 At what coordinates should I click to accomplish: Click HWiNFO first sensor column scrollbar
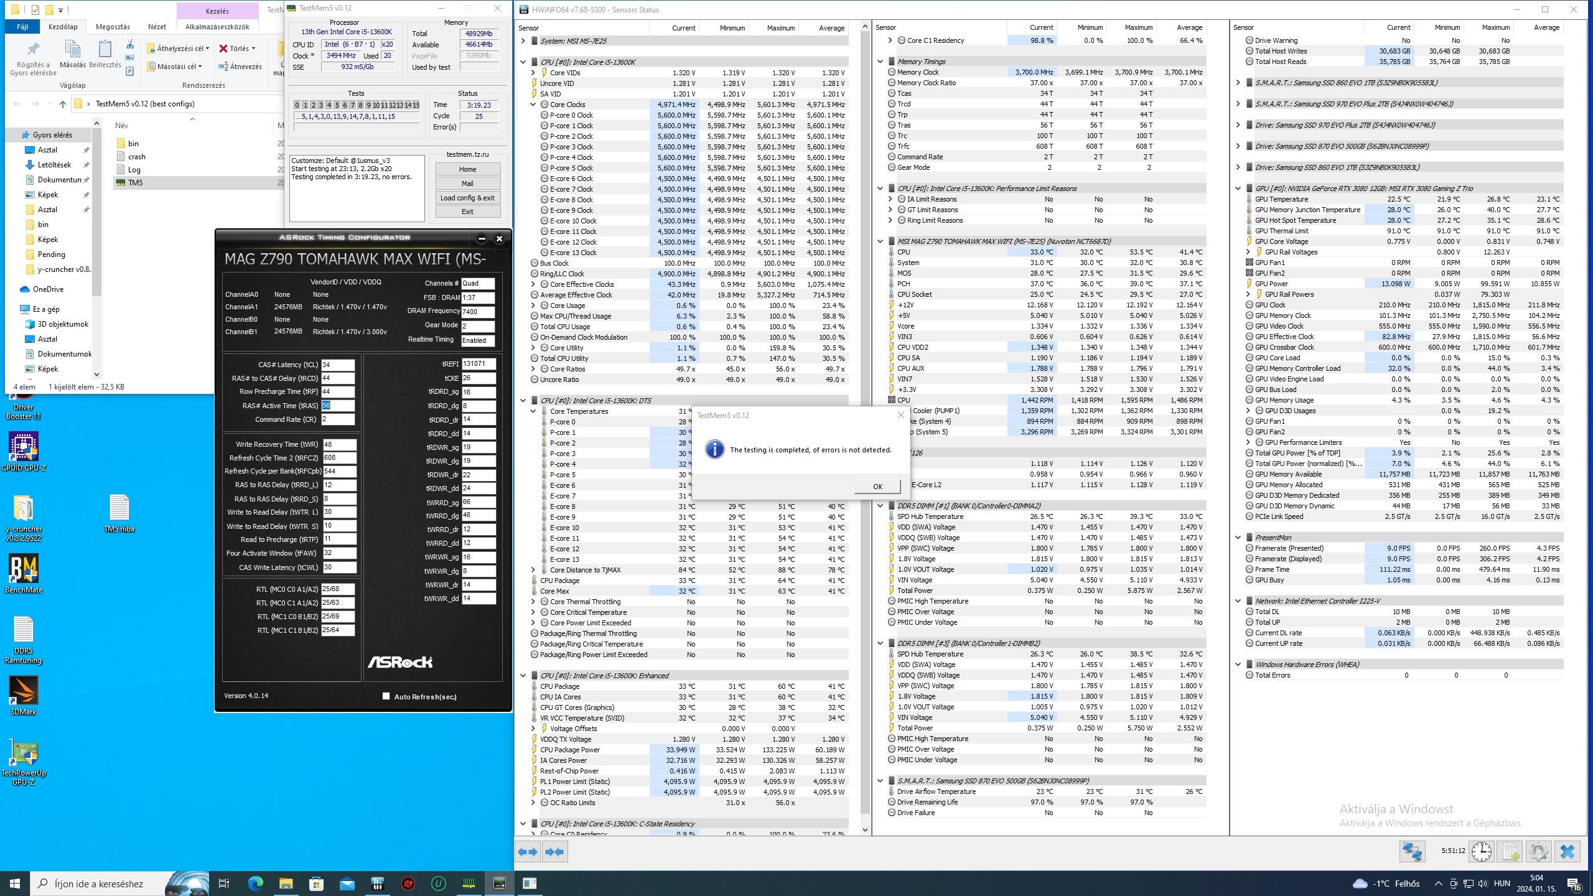pyautogui.click(x=864, y=429)
